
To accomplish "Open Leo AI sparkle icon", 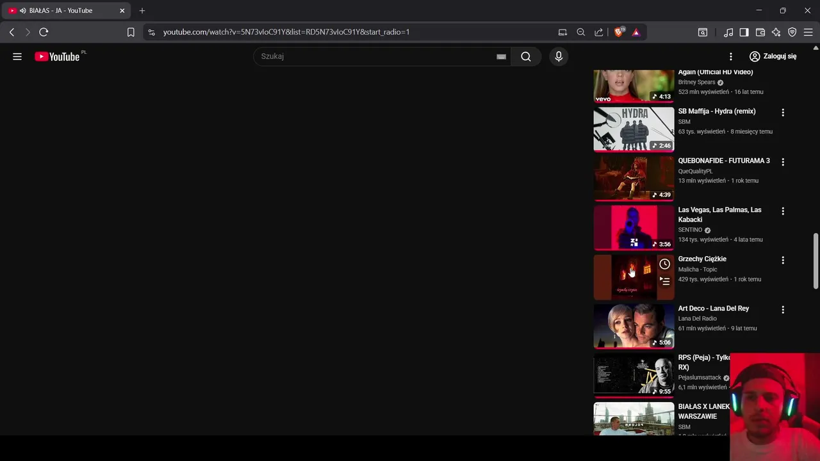I will click(776, 32).
